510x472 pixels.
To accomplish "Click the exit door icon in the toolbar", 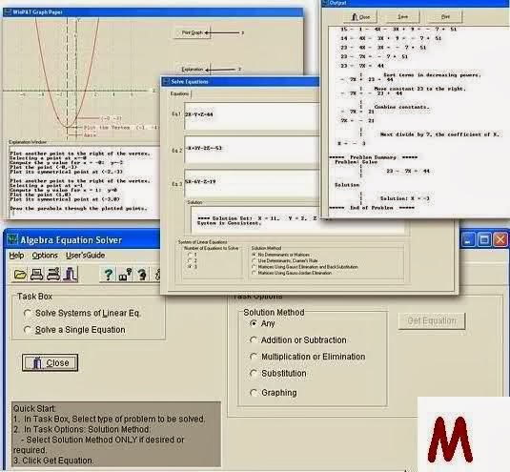I will [x=70, y=275].
